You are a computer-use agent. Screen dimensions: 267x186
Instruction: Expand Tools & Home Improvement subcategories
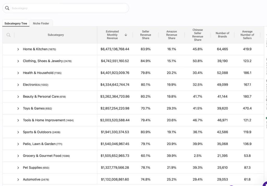[18, 120]
